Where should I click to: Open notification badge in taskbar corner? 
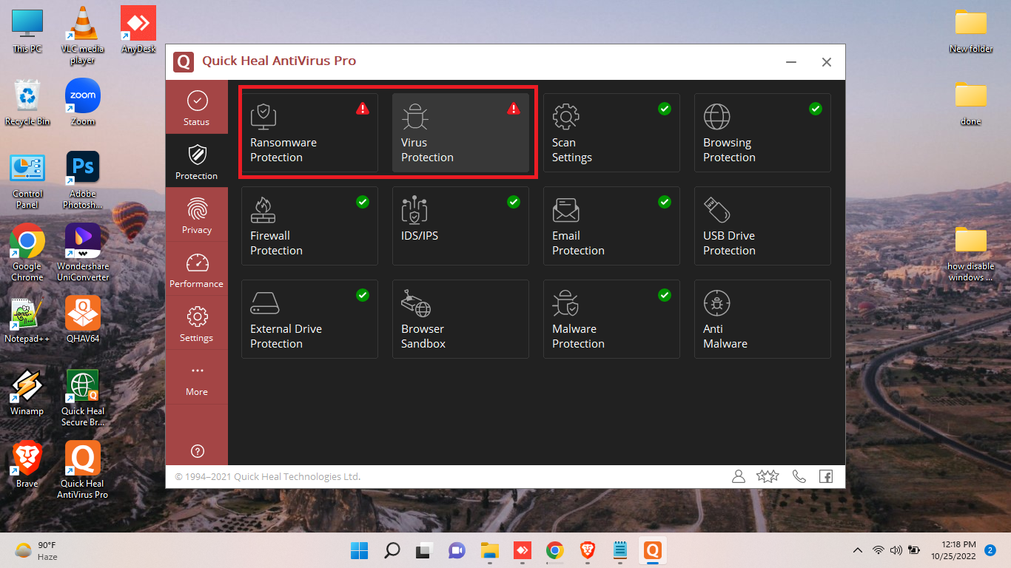(x=990, y=550)
